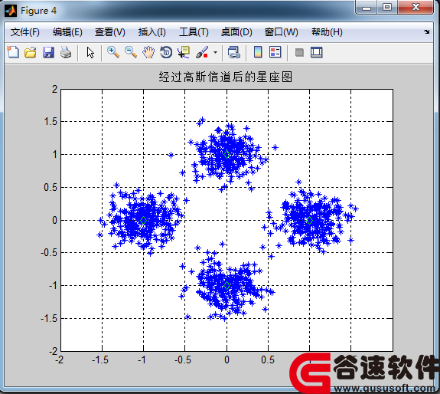
Task: Close the Figure 4 window
Action: (x=416, y=8)
